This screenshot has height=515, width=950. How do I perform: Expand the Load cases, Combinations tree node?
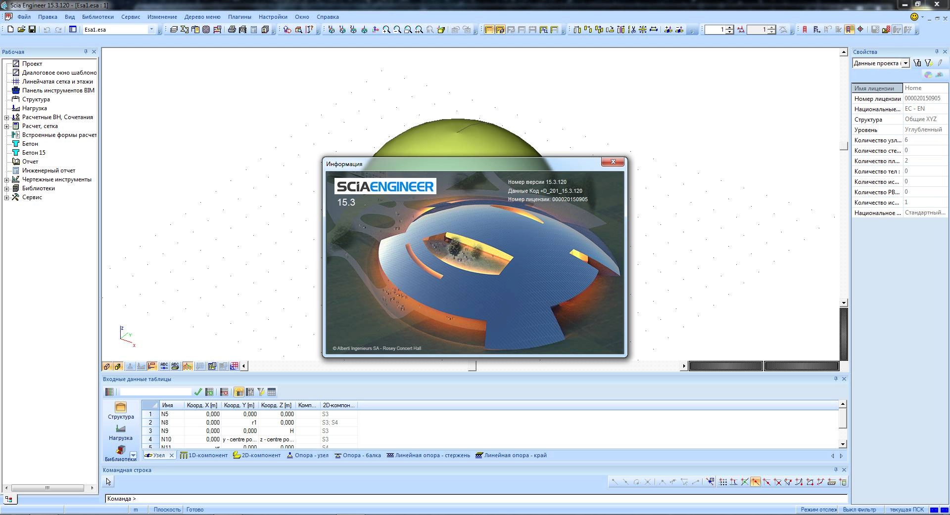click(x=7, y=117)
